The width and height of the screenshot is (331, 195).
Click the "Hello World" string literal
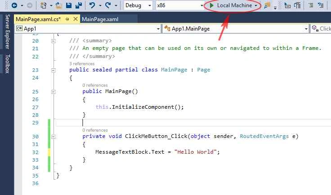[196, 152]
